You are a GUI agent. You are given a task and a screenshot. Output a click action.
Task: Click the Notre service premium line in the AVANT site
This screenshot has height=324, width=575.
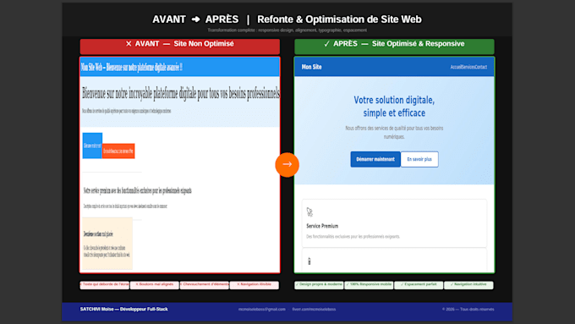(x=138, y=190)
